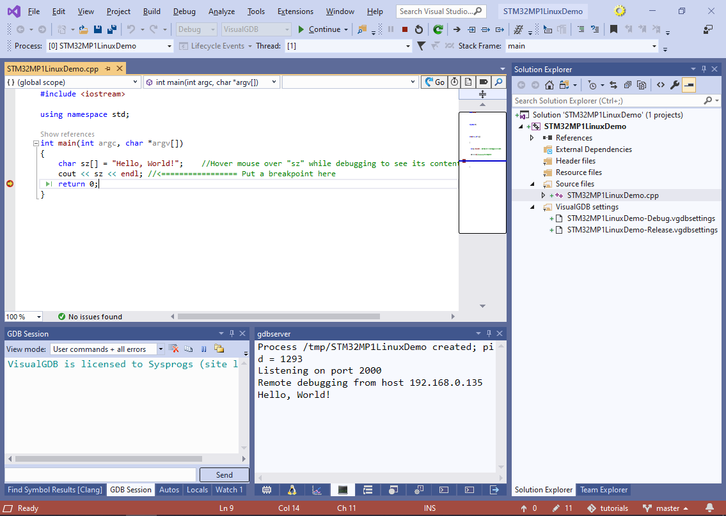Restart the debug session circular arrow
This screenshot has height=516, width=726.
[x=418, y=29]
